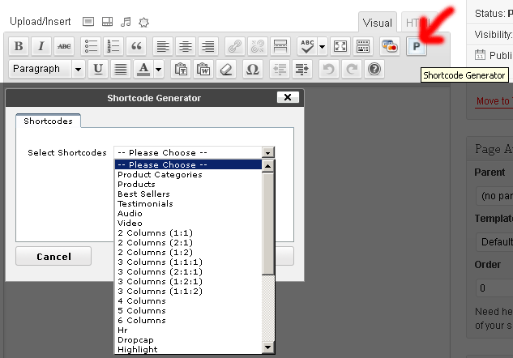Open the text color dropdown arrow
This screenshot has width=513, height=358.
[x=158, y=70]
